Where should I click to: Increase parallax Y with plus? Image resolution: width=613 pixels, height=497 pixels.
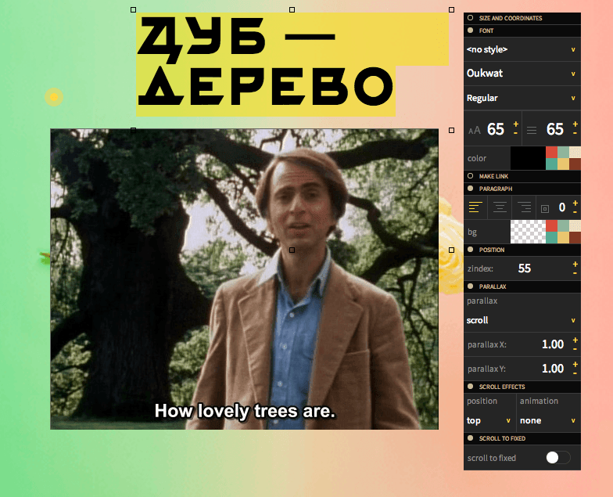click(575, 364)
